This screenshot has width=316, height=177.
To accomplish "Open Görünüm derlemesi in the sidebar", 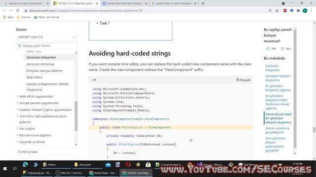I will tap(40, 64).
